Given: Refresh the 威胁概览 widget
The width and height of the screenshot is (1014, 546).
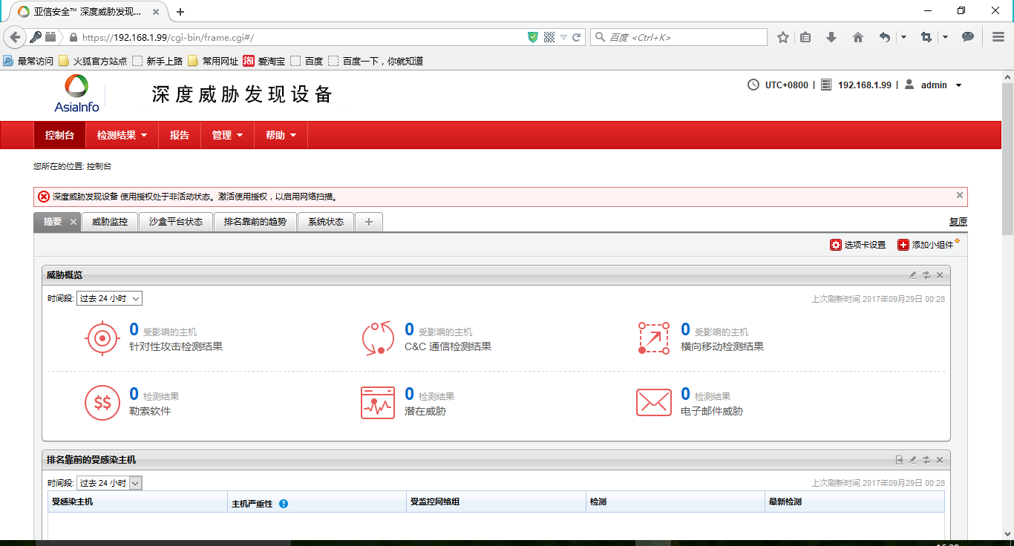Looking at the screenshot, I should 926,275.
